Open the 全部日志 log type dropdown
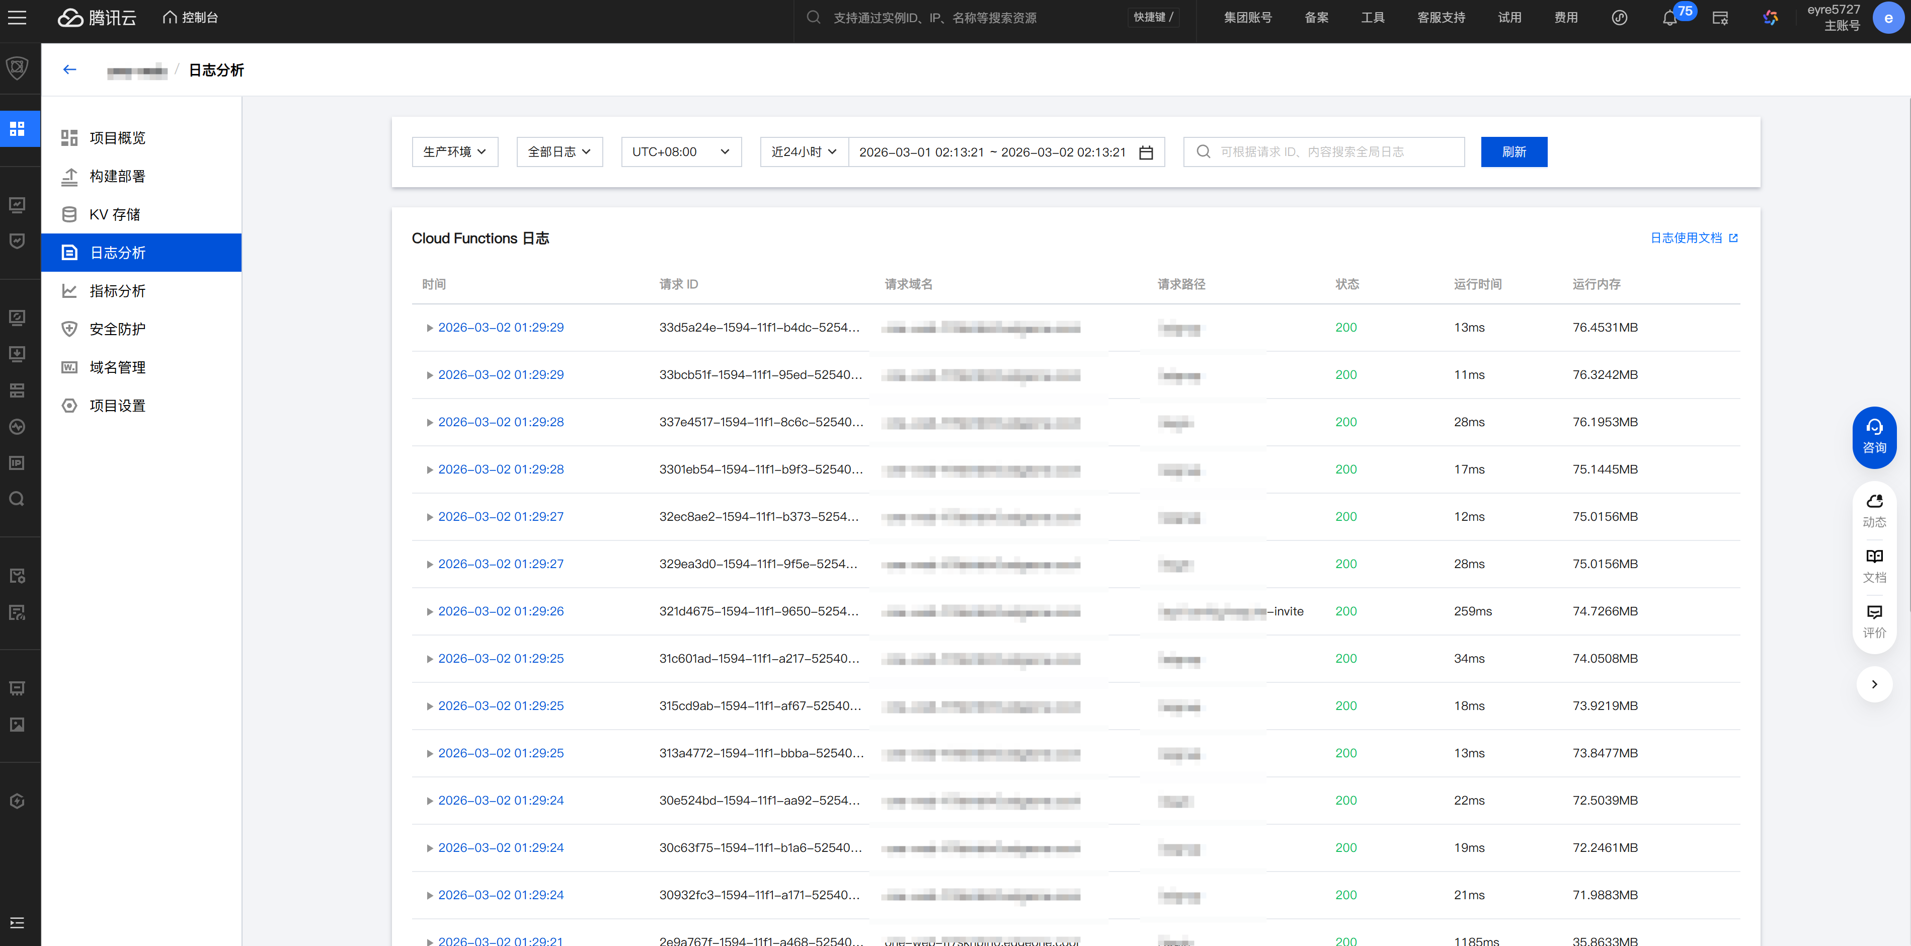Screen dimensions: 1911x946 (560, 152)
